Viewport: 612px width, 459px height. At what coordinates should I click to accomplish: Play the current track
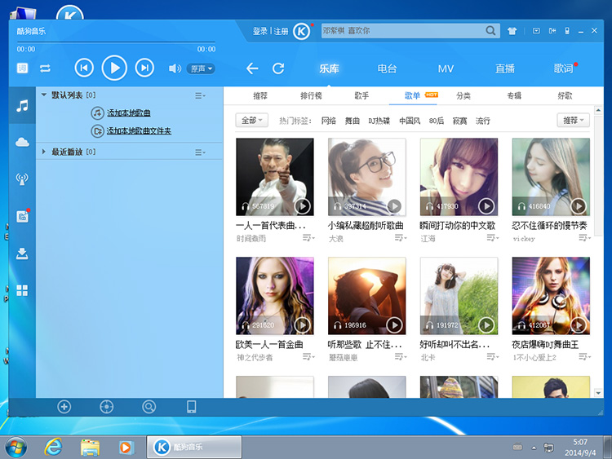click(x=114, y=68)
